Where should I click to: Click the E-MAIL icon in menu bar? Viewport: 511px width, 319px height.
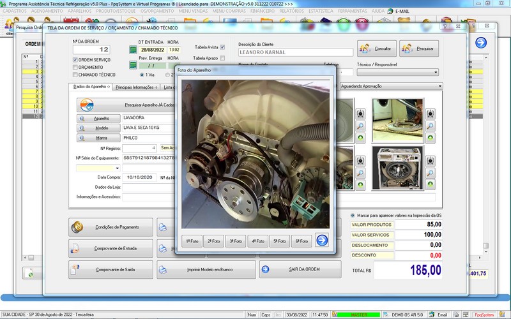[x=391, y=11]
